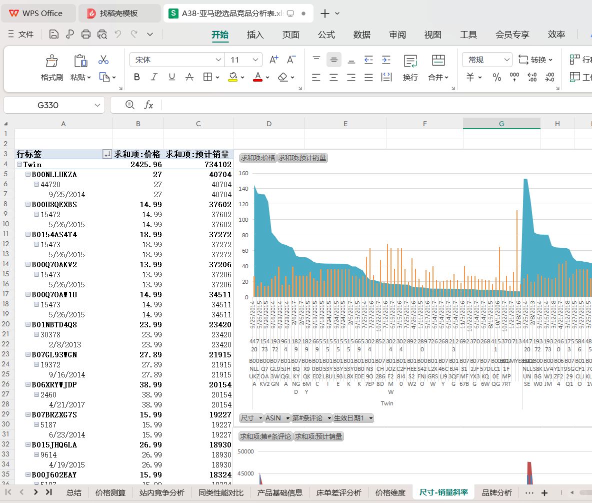Open the 文件 menu

21,35
